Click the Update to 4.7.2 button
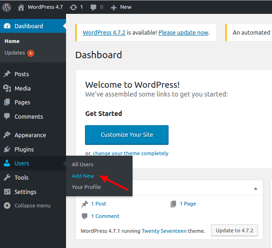The image size is (272, 248). tap(235, 230)
